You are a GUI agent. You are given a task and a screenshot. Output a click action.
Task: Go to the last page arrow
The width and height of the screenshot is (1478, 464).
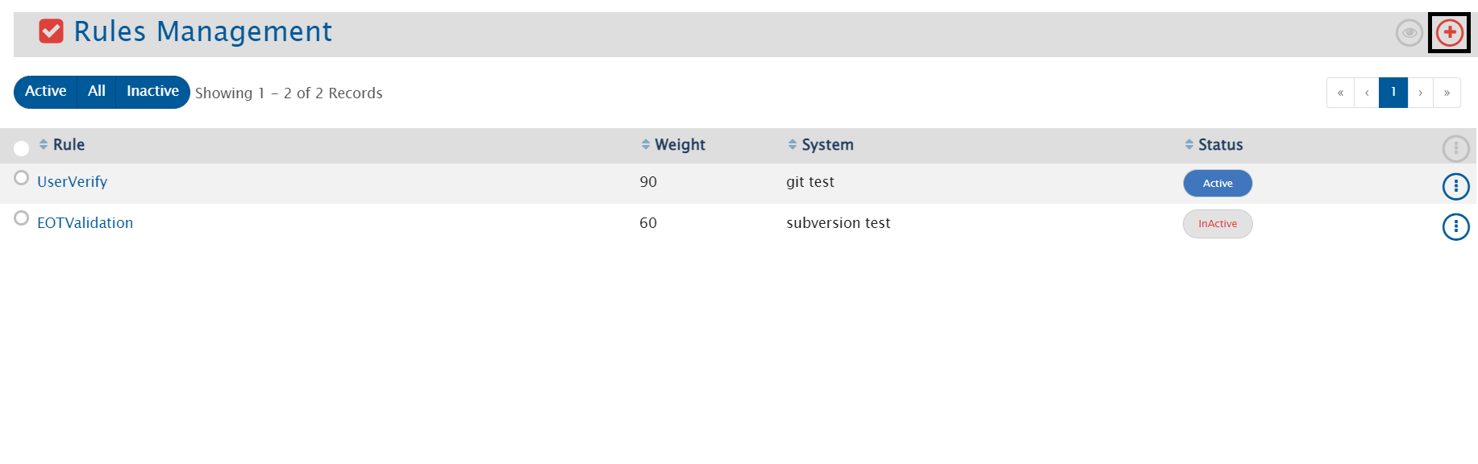[1447, 93]
